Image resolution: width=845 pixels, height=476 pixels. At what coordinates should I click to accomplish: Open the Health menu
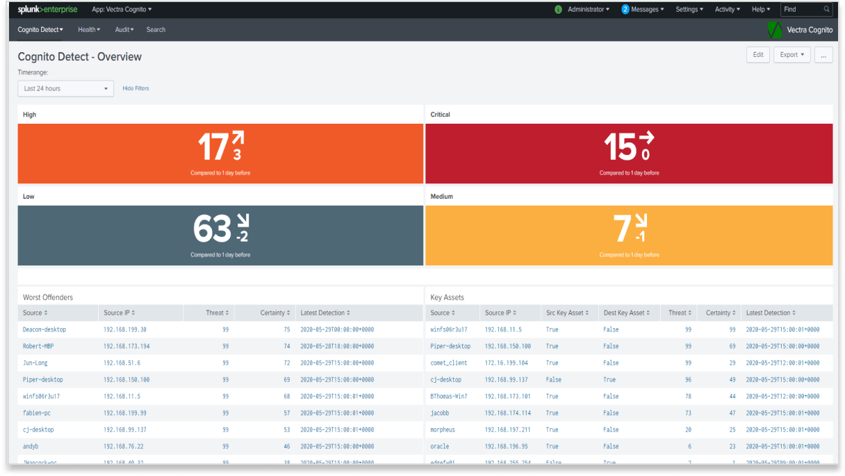pos(88,29)
